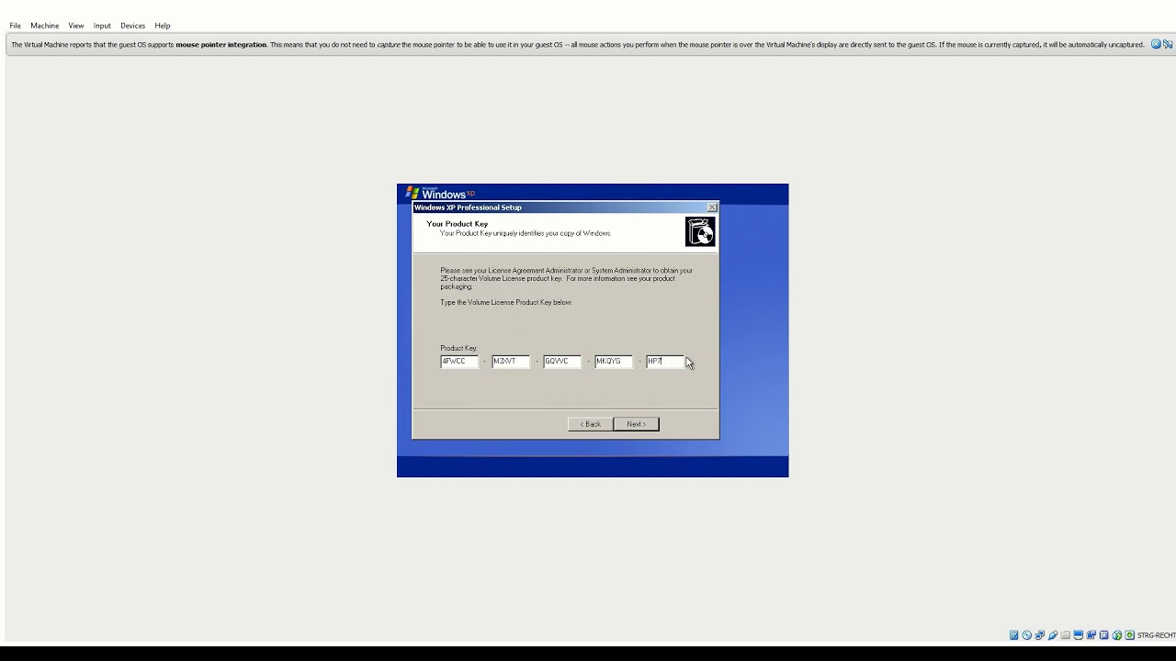Viewport: 1176px width, 661px height.
Task: Click the shared folders status icon
Action: pos(1066,635)
